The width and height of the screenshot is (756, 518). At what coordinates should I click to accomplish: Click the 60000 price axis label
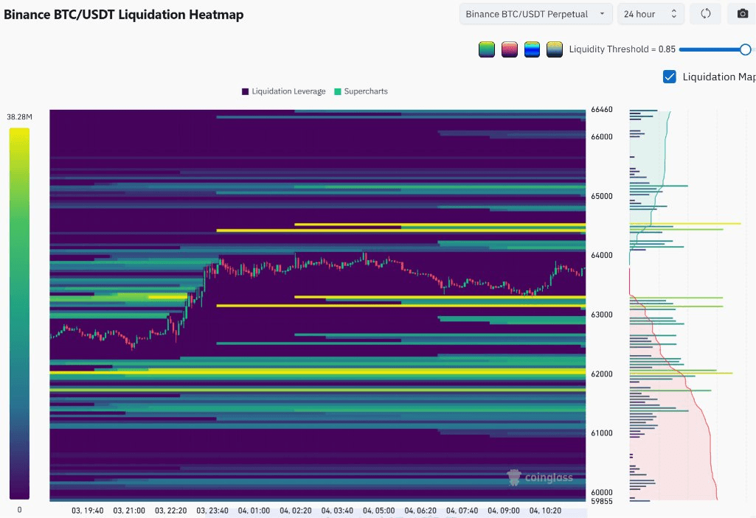point(602,492)
